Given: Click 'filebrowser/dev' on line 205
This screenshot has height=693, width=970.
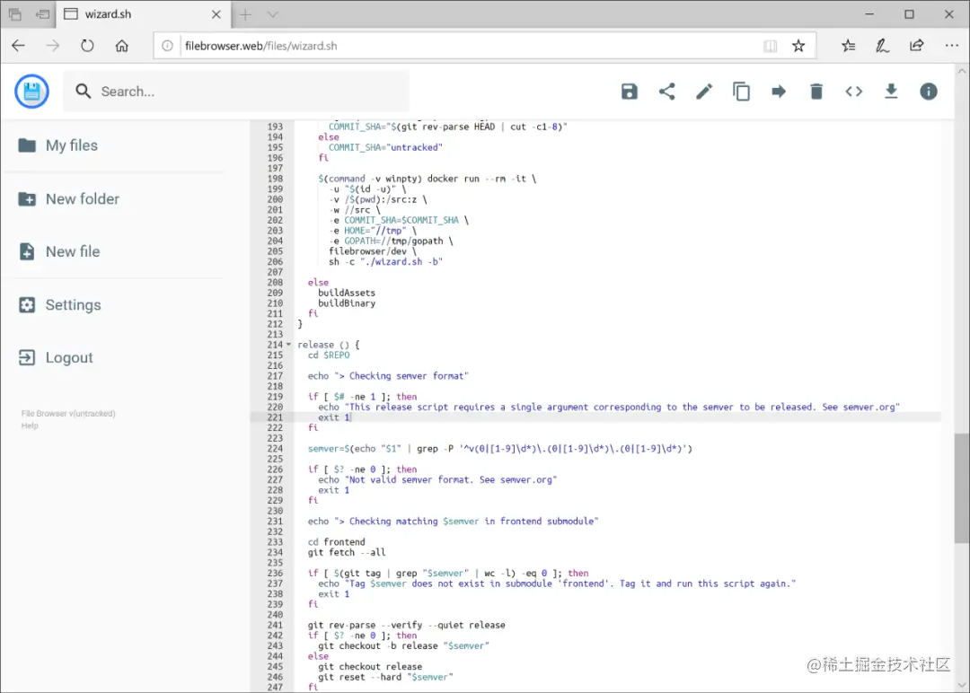Looking at the screenshot, I should pos(367,251).
